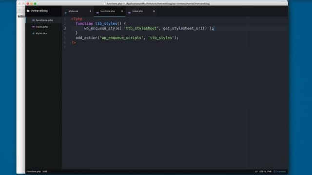Click the closing ?> tag
Screen dimensions: 312x175
tap(74, 42)
